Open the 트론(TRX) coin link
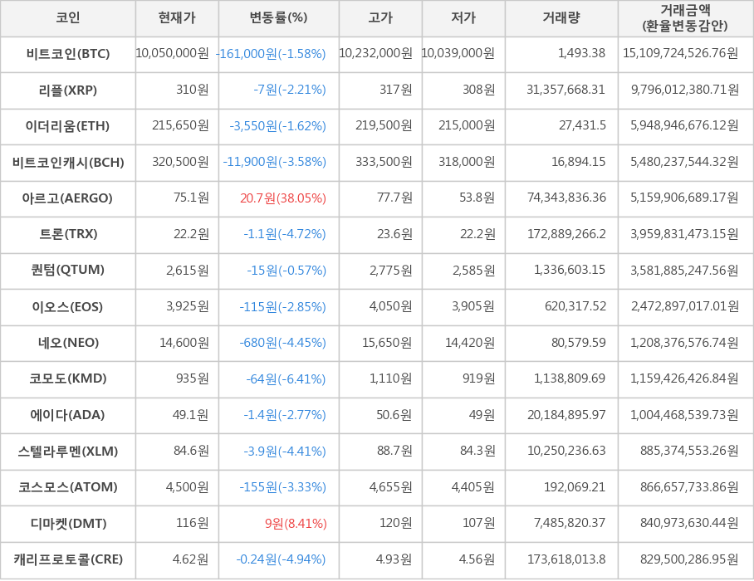 [68, 234]
